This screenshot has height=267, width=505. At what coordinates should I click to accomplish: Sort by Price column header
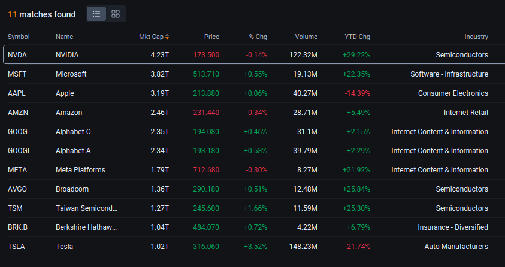(211, 37)
